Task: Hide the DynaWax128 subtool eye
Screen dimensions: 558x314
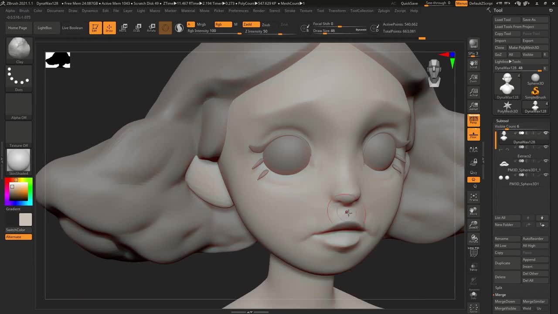Action: click(x=546, y=133)
